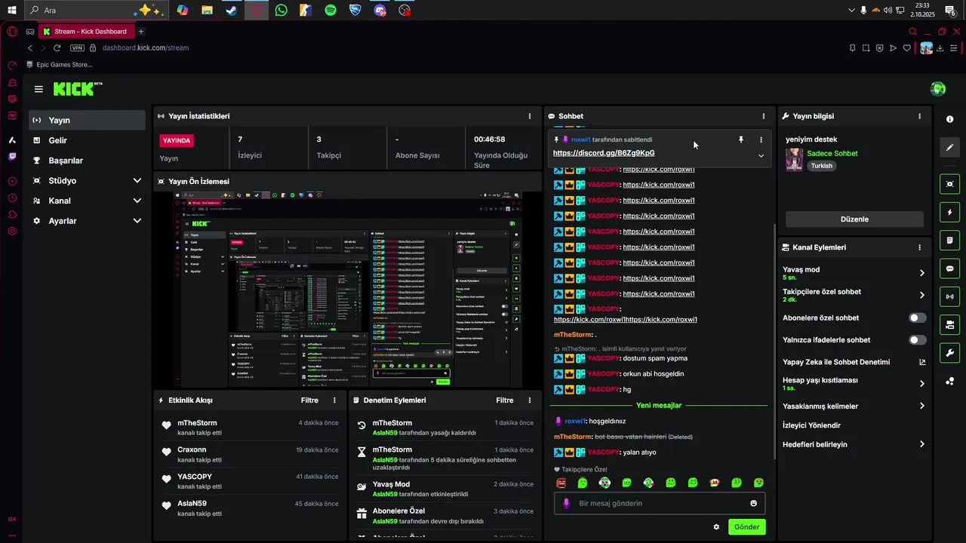Open a new browser tab
Viewport: 966px width, 543px height.
(141, 32)
